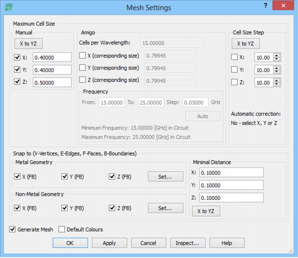Click the resize grip at dialog corner

[x=291, y=251]
